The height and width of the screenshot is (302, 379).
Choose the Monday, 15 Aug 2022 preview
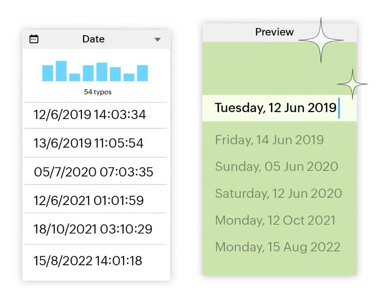[278, 247]
